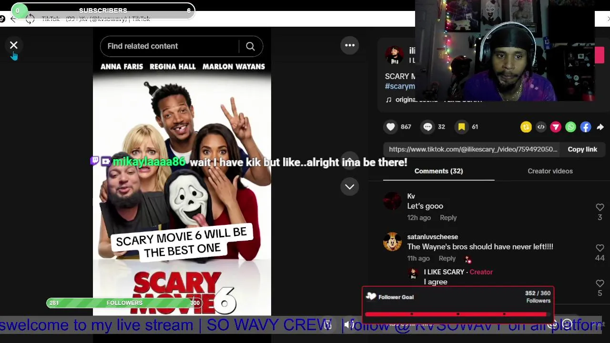
Task: Click the Scary Movie 6 video
Action: [x=182, y=171]
